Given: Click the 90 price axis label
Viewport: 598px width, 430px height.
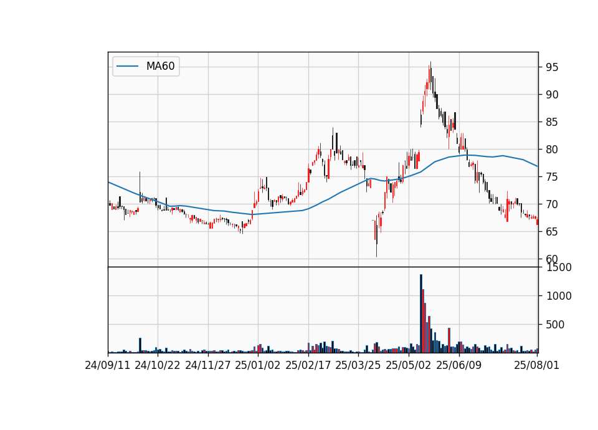Looking at the screenshot, I should (x=552, y=95).
